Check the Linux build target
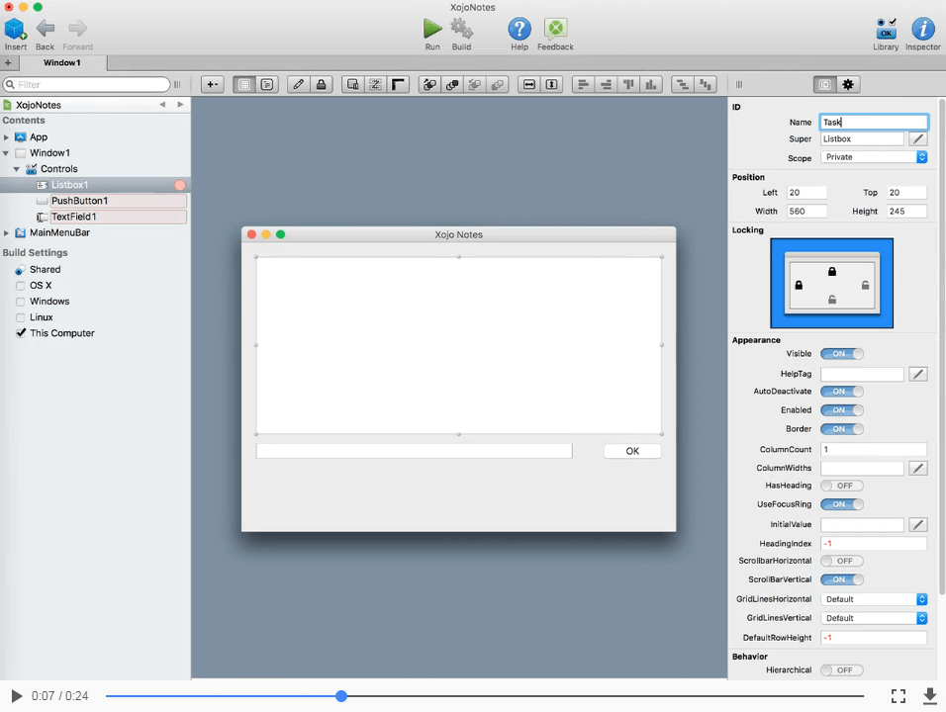Viewport: 946px width, 712px height. (x=21, y=317)
